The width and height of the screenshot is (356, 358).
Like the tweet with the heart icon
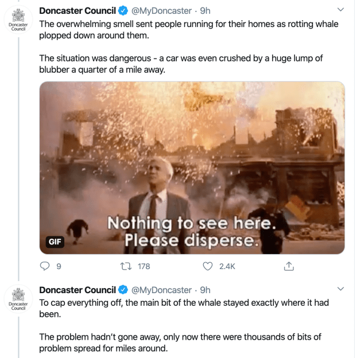tap(208, 266)
